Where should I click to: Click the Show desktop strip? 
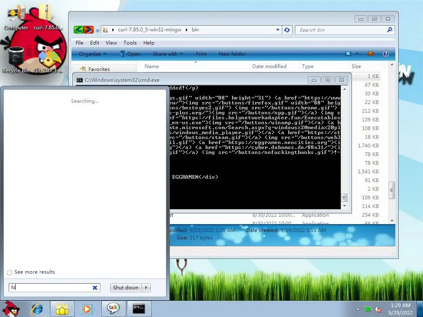(420, 309)
